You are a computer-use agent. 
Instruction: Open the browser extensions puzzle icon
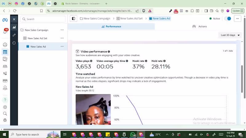point(192,11)
